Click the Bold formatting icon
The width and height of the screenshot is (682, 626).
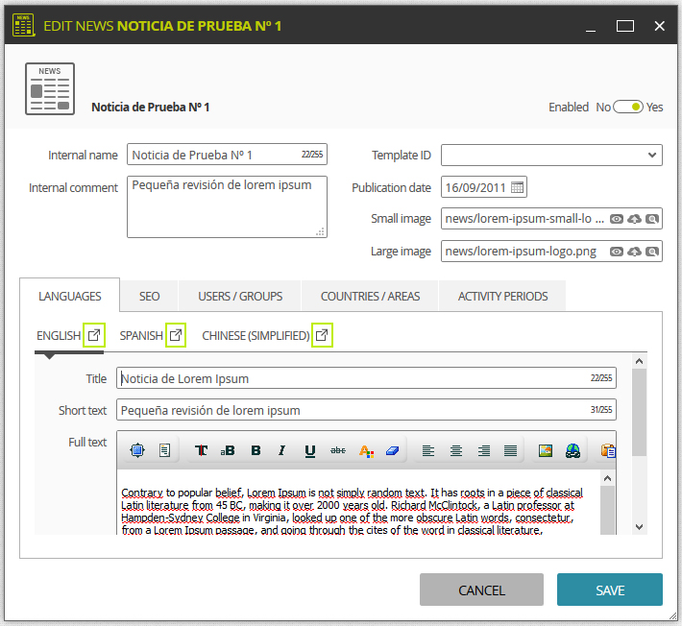(x=256, y=450)
